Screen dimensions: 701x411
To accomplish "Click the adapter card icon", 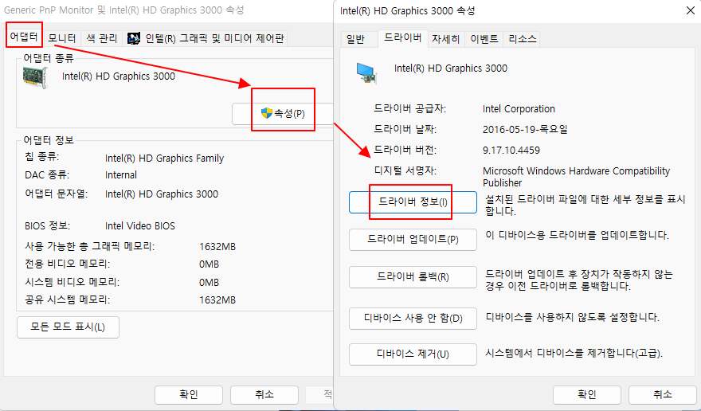I will tap(35, 77).
